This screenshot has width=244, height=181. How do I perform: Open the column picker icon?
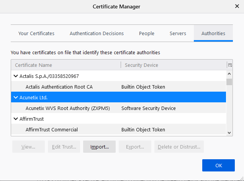pyautogui.click(x=230, y=65)
